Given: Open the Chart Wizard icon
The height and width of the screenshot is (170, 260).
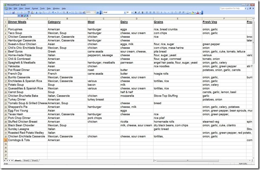Looking at the screenshot, I should (x=80, y=12).
